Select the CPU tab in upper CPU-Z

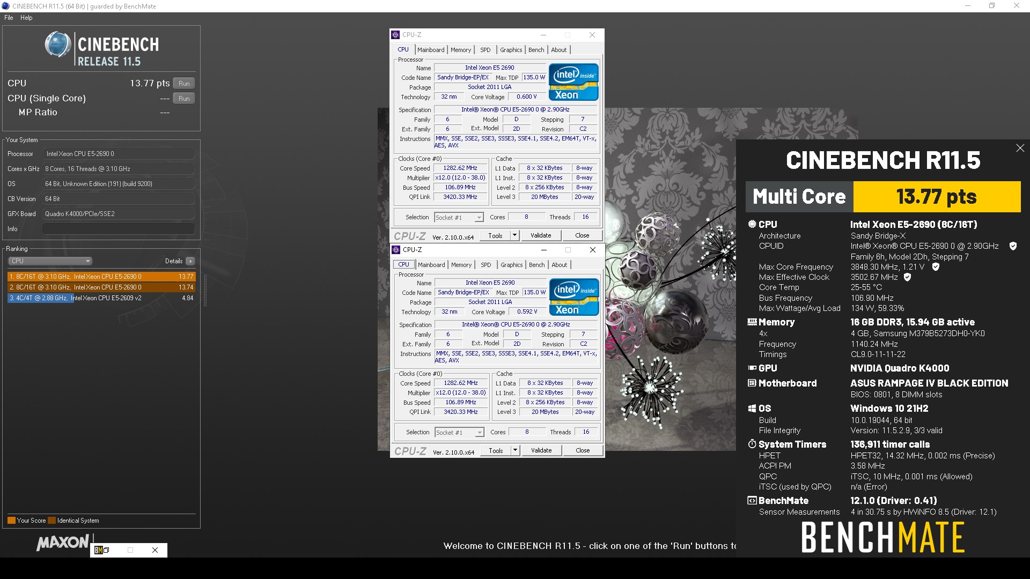pos(403,49)
